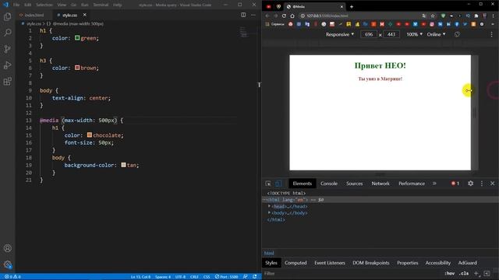Switch to the Computed styles tab
Screen dimensions: 499x280
pyautogui.click(x=296, y=263)
